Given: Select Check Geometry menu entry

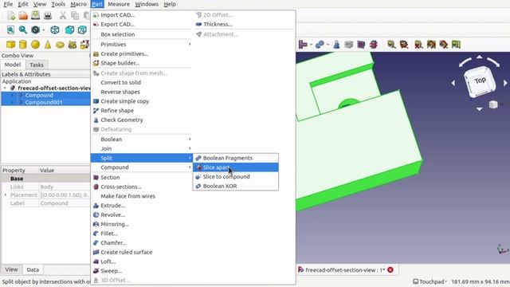Looking at the screenshot, I should [x=142, y=120].
